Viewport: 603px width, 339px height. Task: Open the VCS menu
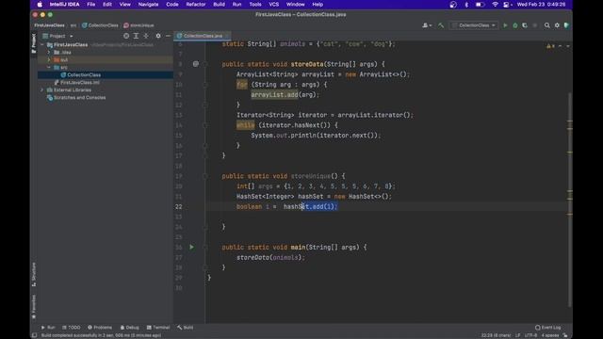pos(274,5)
